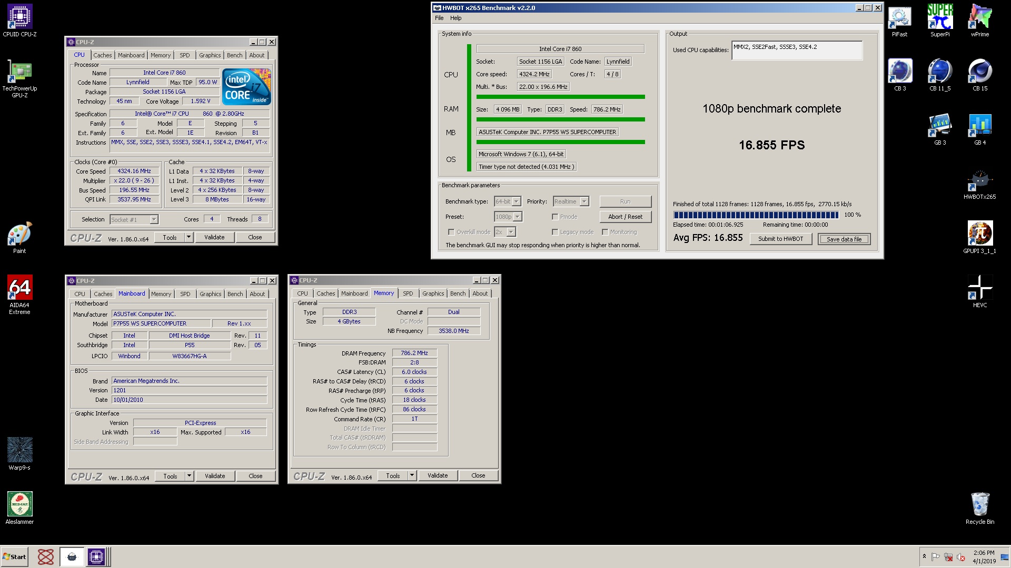Click Close in Memory CPU-Z window

point(478,475)
